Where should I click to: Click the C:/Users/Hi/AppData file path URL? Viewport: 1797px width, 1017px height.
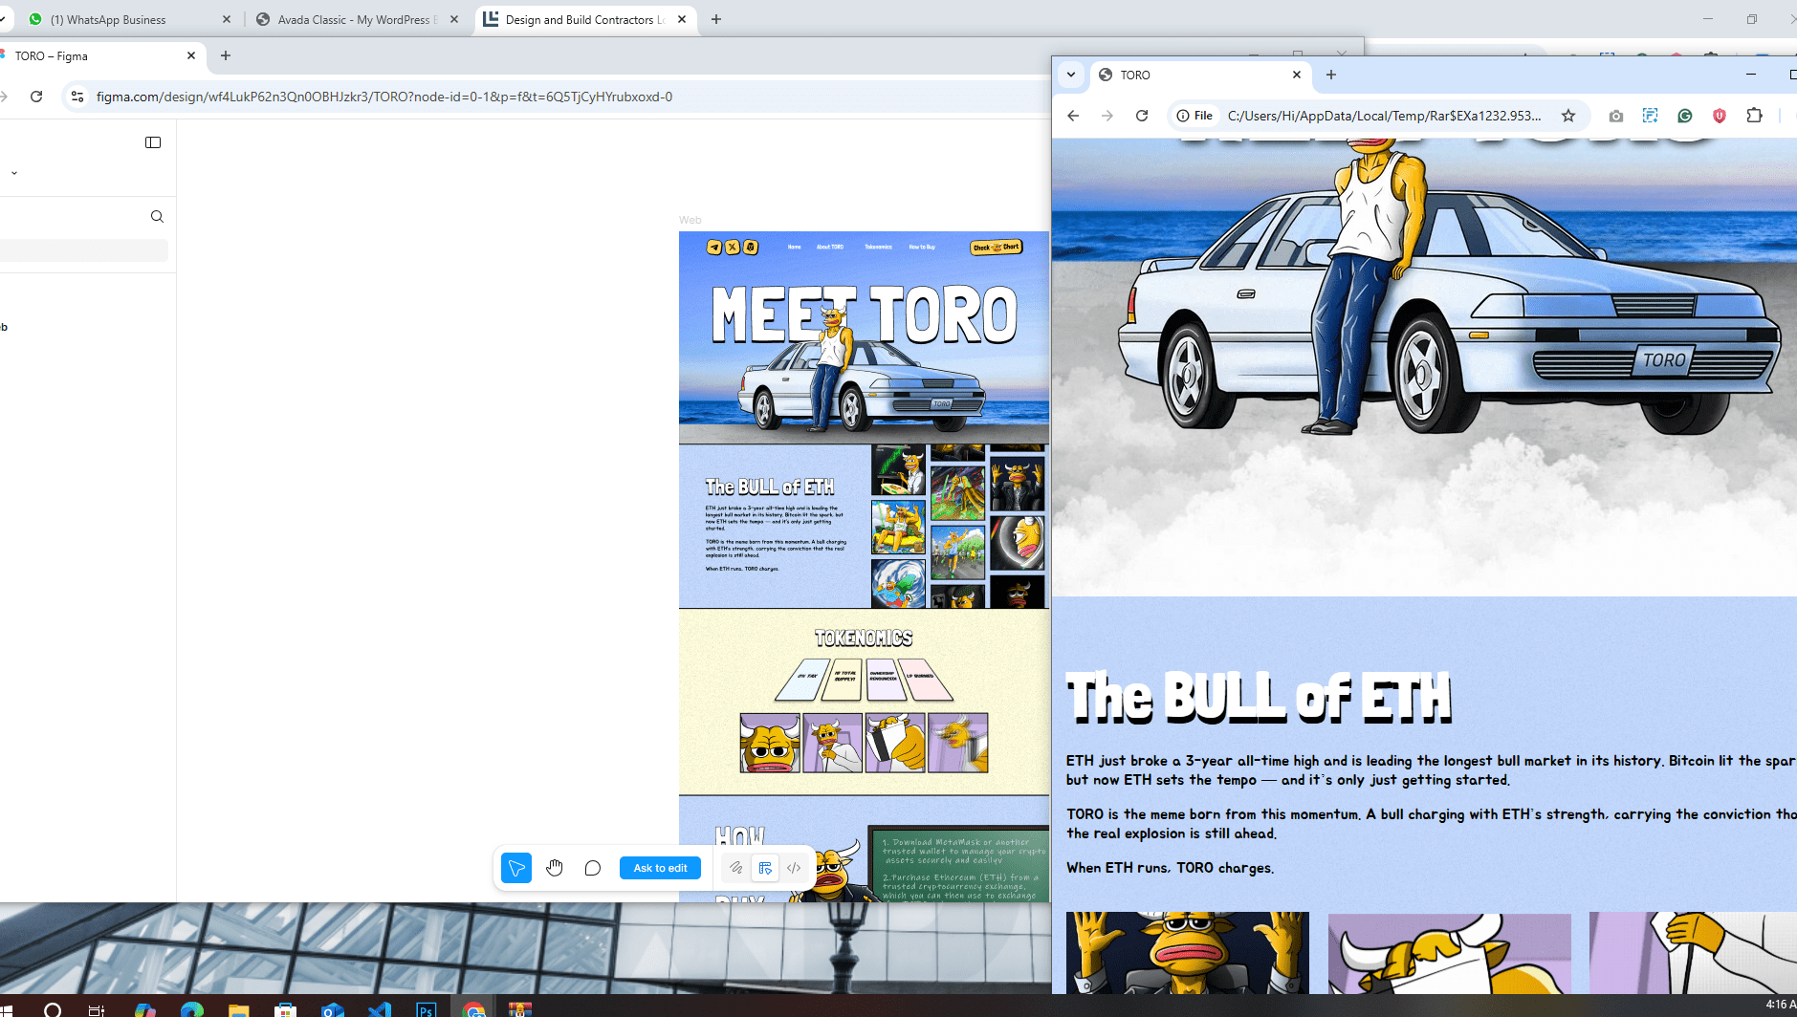pos(1385,116)
